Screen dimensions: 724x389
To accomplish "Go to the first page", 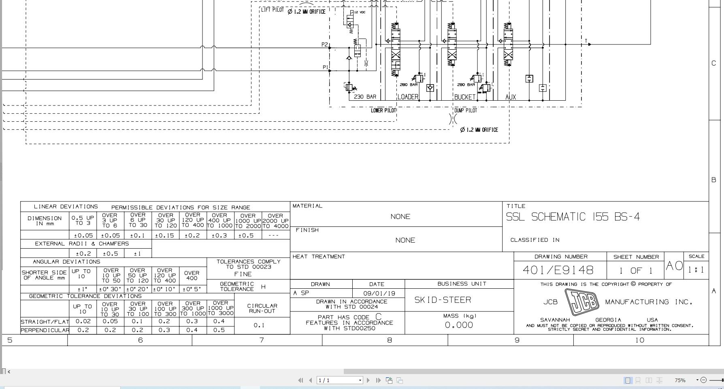I will click(x=300, y=380).
